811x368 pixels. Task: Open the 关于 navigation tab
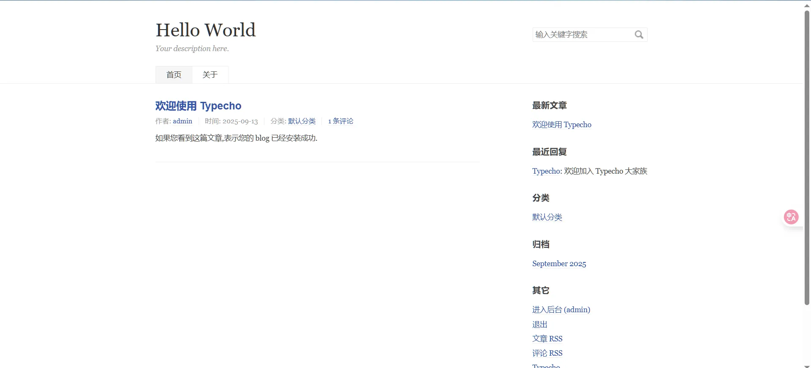pyautogui.click(x=210, y=75)
